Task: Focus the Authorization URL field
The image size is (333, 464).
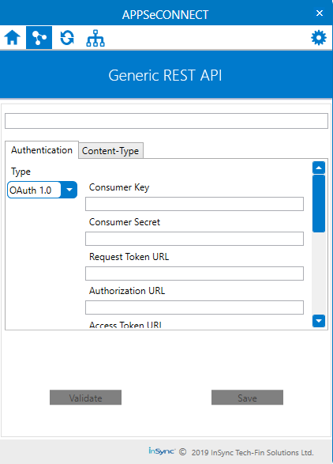Action: (x=194, y=307)
